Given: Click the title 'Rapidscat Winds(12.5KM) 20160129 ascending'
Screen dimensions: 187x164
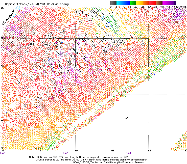Looking at the screenshot, I should point(37,4).
